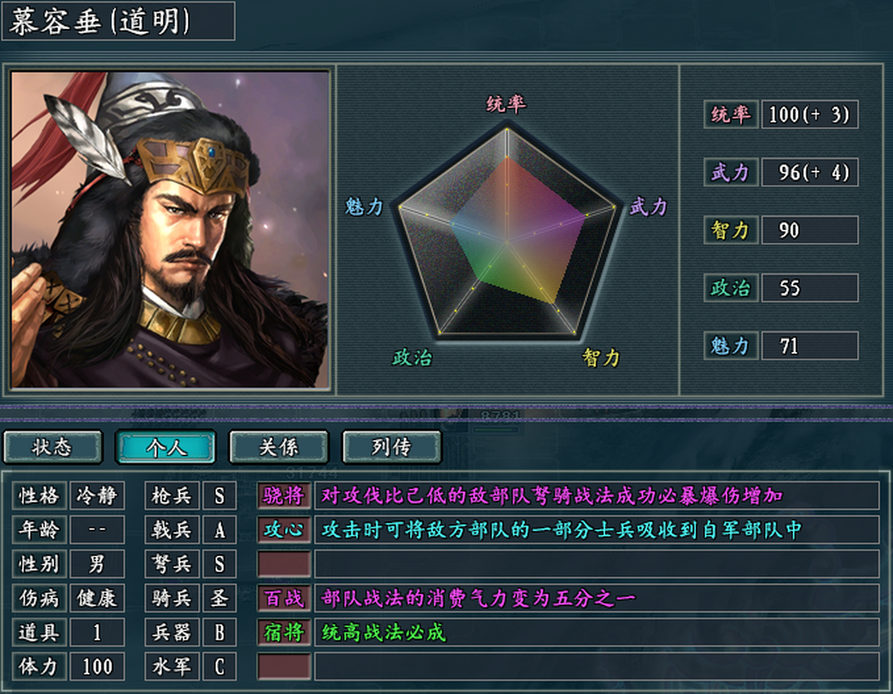This screenshot has width=893, height=694.
Task: Select the 个人 tab
Action: tap(165, 447)
